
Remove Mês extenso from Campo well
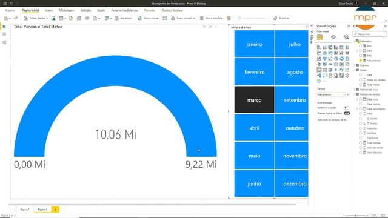(x=347, y=94)
